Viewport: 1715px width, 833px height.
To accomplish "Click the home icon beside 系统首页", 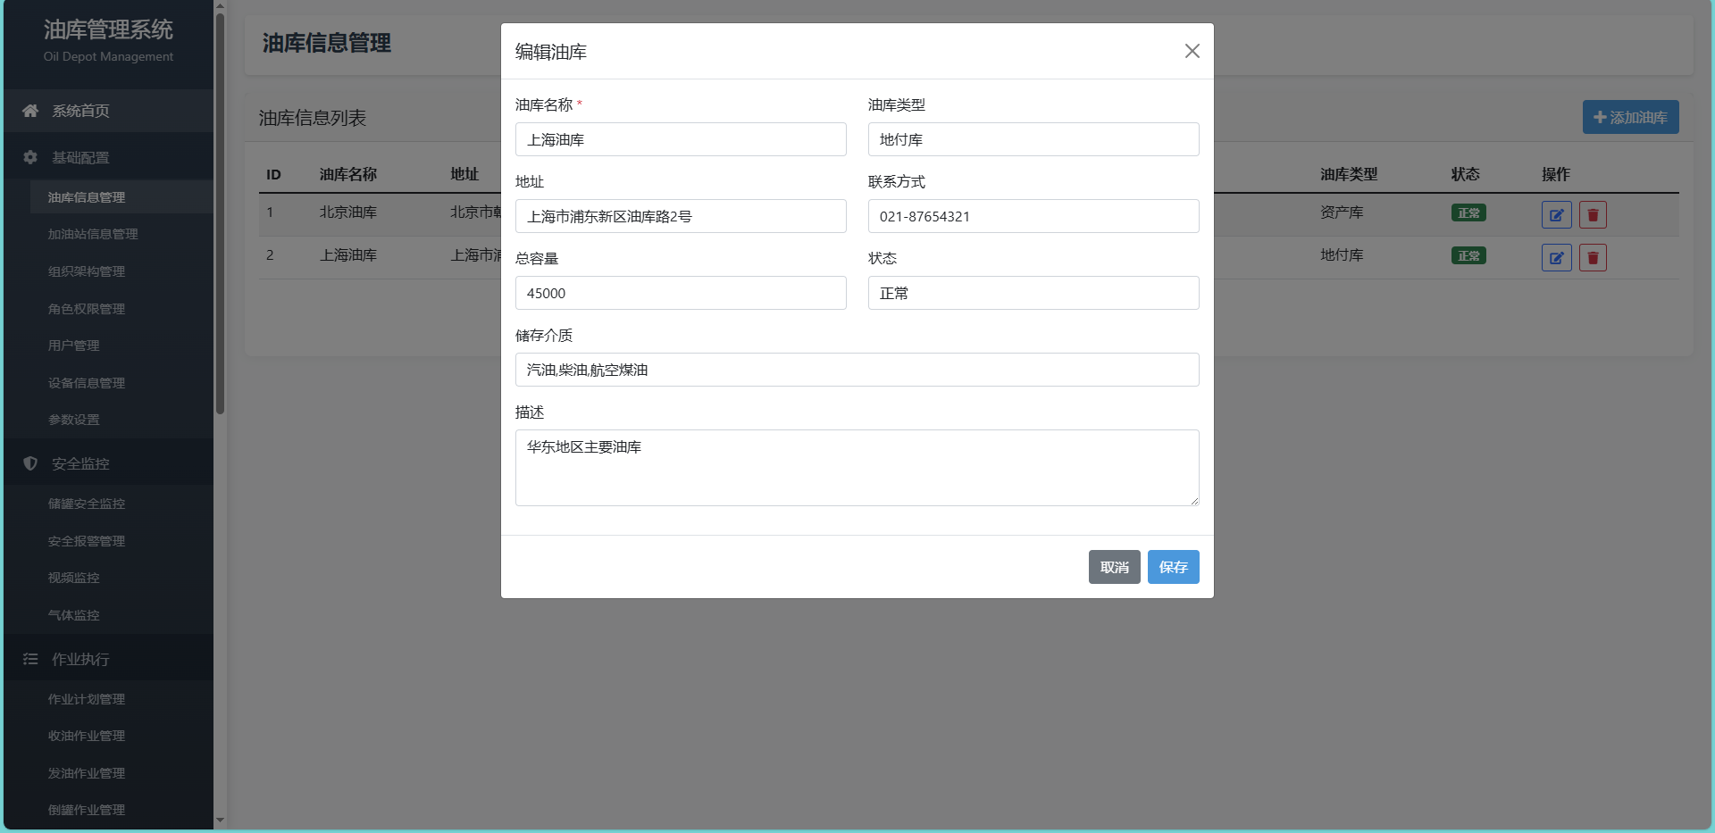I will 30,111.
